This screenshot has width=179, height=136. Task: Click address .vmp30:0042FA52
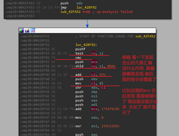coord(20,3)
